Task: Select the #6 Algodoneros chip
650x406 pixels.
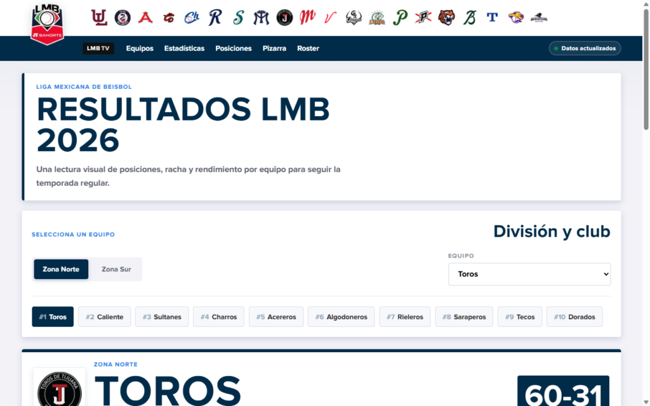Action: pos(341,317)
